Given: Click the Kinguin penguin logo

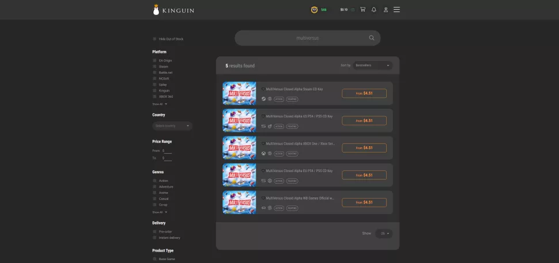Looking at the screenshot, I should click(156, 10).
